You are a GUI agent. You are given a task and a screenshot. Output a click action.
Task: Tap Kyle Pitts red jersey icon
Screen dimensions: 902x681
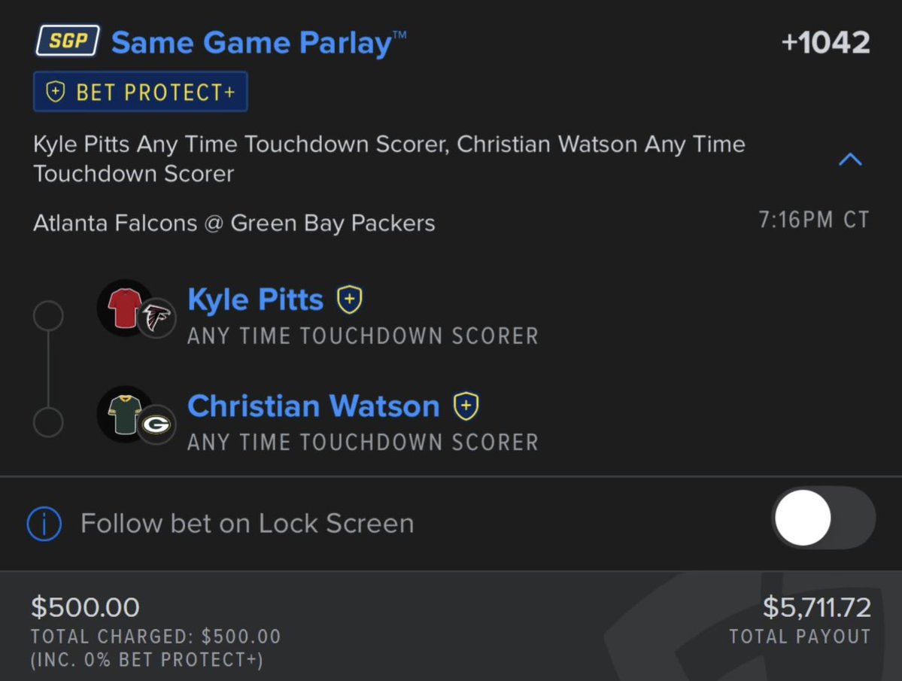pyautogui.click(x=124, y=309)
